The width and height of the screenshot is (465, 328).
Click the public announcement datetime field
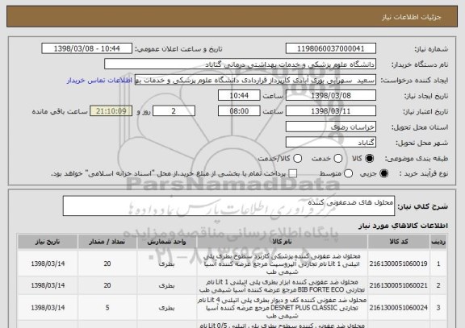point(87,48)
